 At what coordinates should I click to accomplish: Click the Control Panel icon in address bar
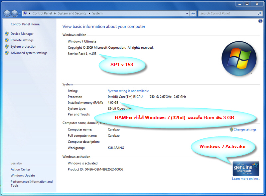(25, 13)
